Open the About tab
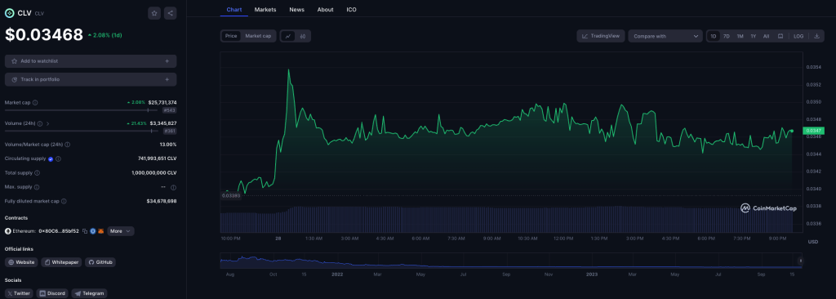 [325, 10]
